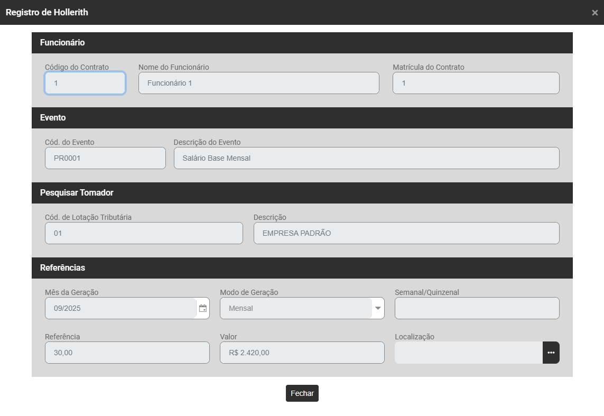Image resolution: width=604 pixels, height=416 pixels.
Task: Open the calendar picker for Mês da Geração
Action: pos(203,308)
